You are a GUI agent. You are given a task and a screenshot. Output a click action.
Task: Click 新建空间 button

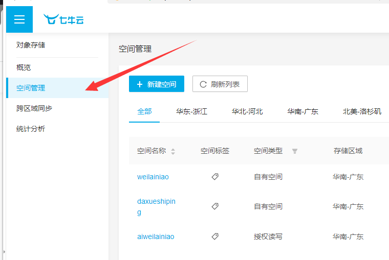pyautogui.click(x=157, y=84)
